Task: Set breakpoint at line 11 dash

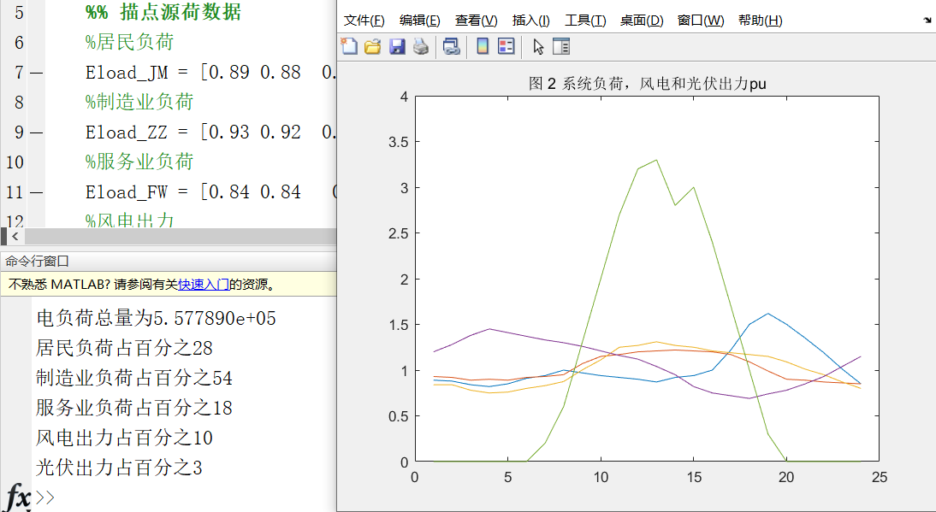Action: [36, 192]
